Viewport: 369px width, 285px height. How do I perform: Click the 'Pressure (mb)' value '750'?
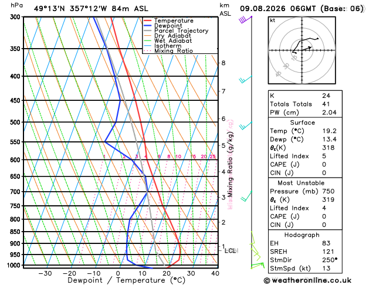click(x=329, y=191)
